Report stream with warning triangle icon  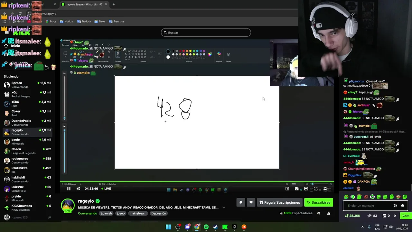[x=329, y=213]
